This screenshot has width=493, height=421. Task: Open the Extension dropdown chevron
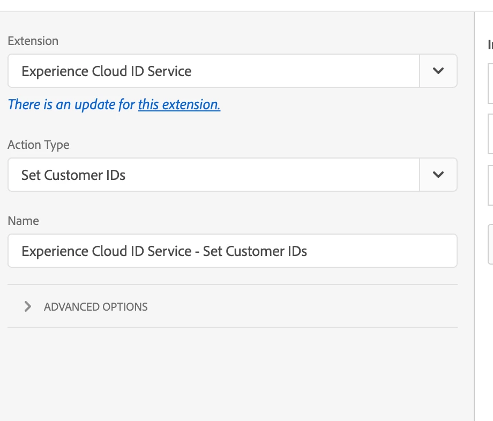click(x=438, y=71)
